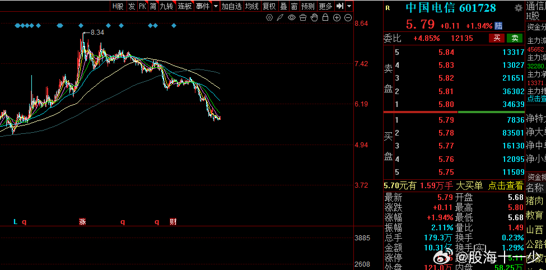Open the 更多 more menu
This screenshot has height=270, width=546.
[x=325, y=6]
